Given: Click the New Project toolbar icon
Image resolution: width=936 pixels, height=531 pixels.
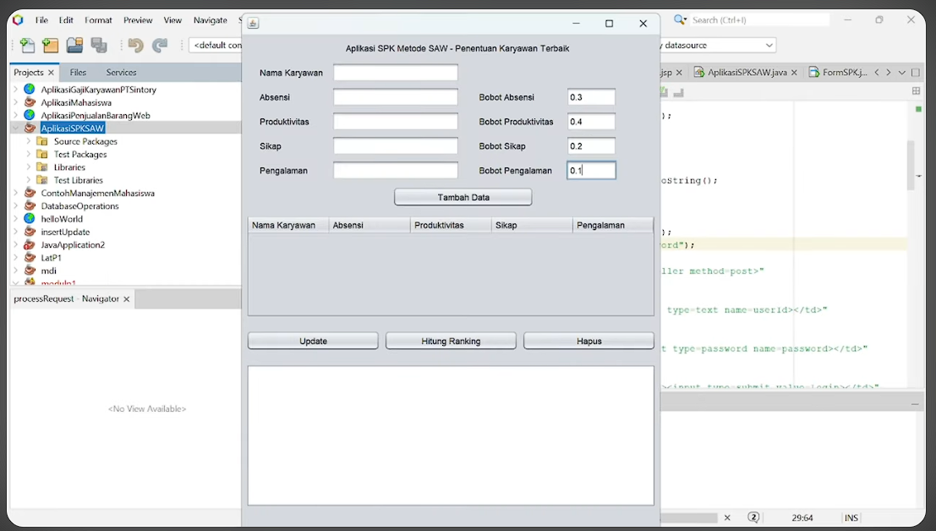Looking at the screenshot, I should 51,46.
